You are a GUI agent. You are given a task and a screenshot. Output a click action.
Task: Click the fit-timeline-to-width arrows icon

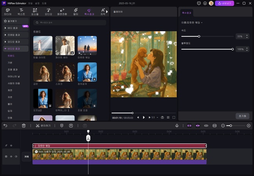pos(215,126)
